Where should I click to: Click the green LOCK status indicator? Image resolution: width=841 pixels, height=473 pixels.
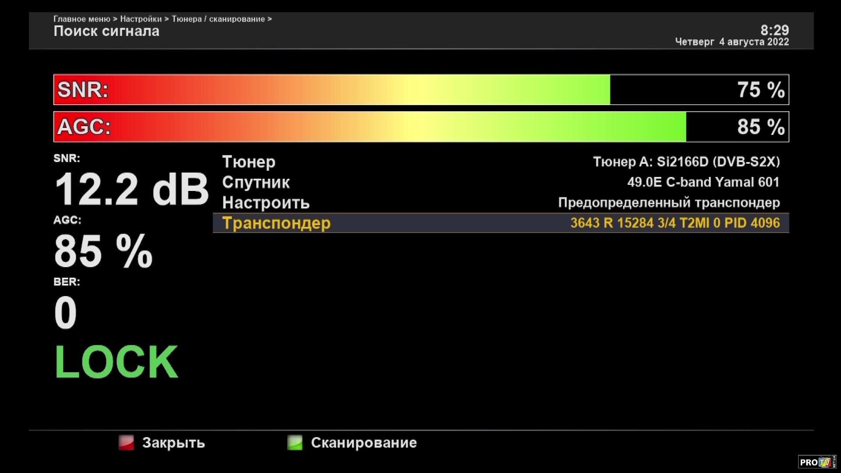(116, 362)
